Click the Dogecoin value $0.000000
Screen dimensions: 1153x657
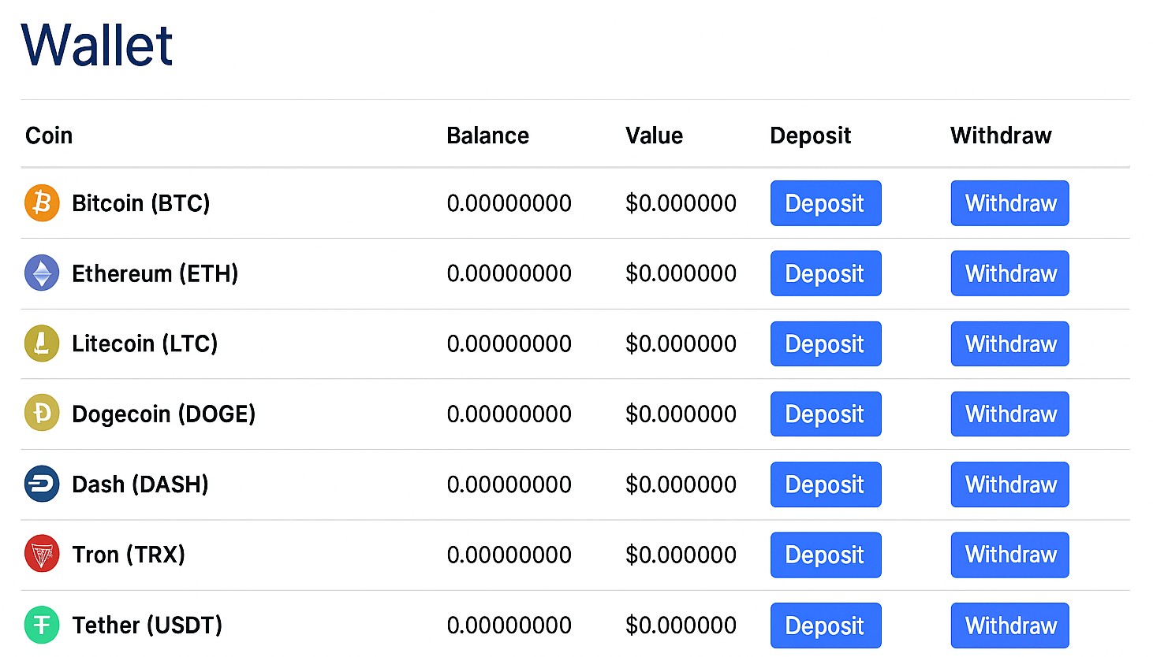click(x=681, y=414)
